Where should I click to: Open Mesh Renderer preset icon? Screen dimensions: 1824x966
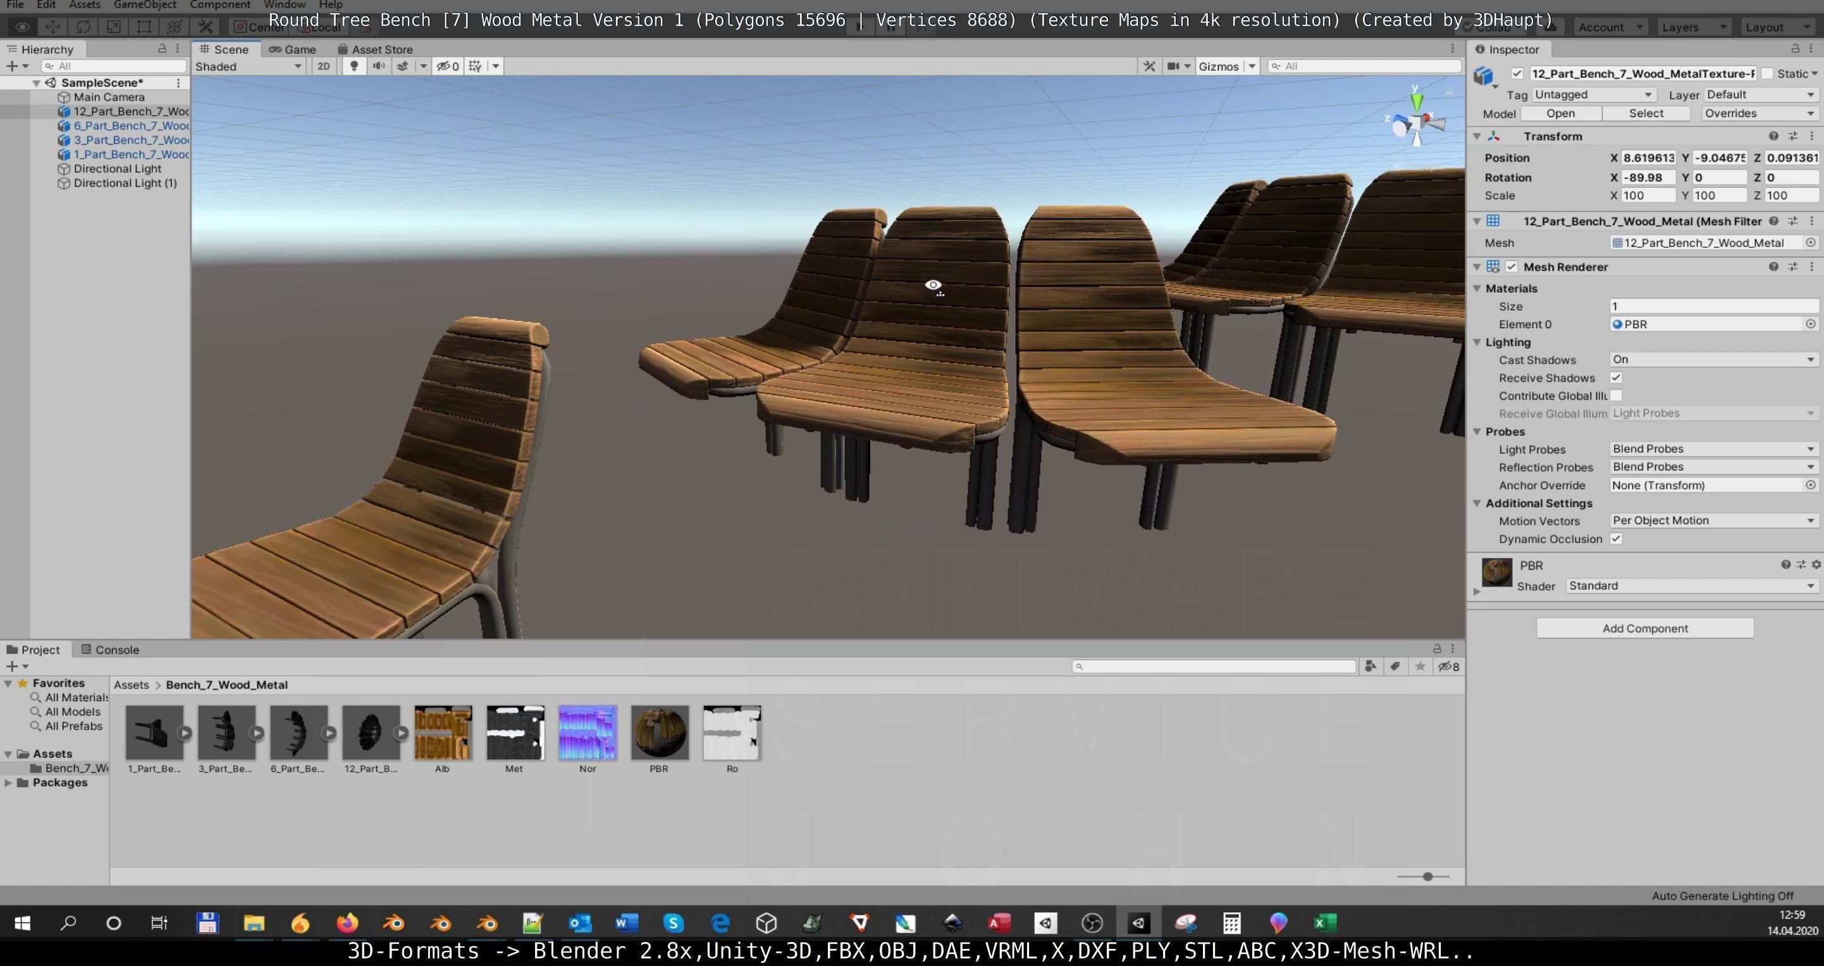coord(1793,267)
